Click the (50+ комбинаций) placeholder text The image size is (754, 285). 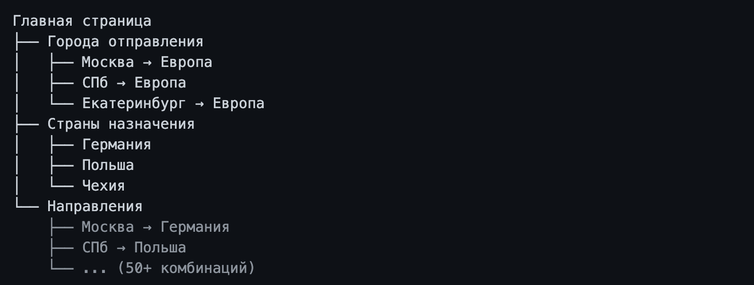186,268
